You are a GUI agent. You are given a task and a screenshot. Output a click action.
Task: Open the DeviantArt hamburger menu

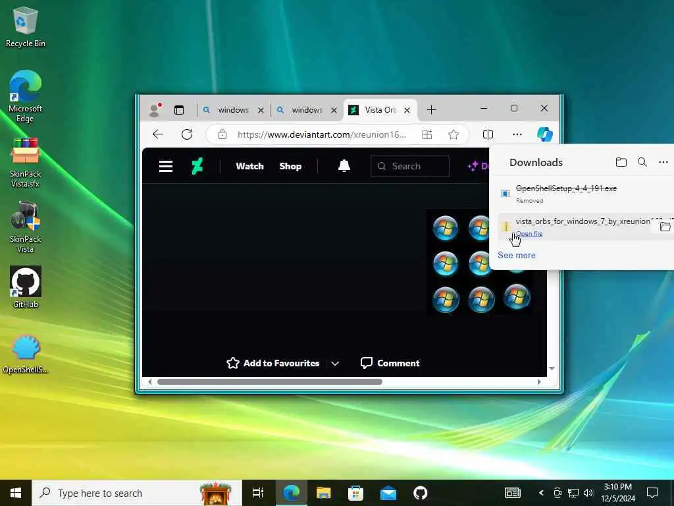pyautogui.click(x=166, y=166)
